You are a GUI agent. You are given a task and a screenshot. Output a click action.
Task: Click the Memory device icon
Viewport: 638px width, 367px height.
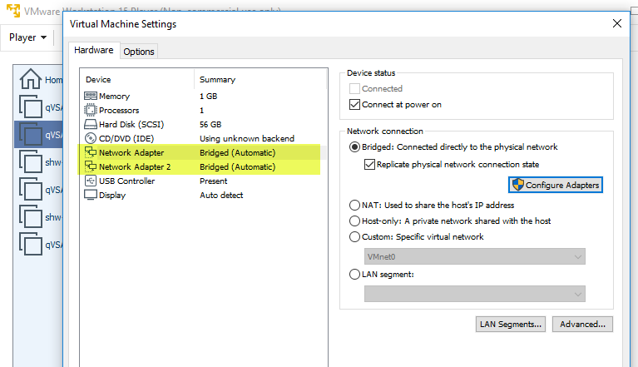pos(91,96)
